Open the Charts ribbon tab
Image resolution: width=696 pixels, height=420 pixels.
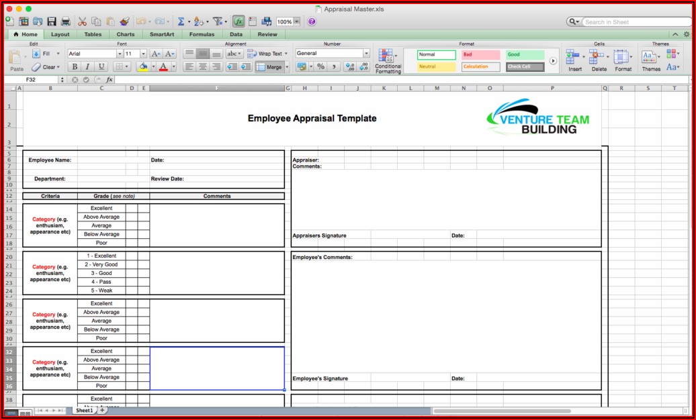coord(125,34)
